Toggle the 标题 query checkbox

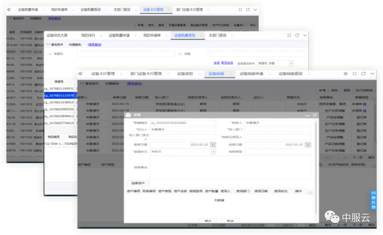coord(181,54)
